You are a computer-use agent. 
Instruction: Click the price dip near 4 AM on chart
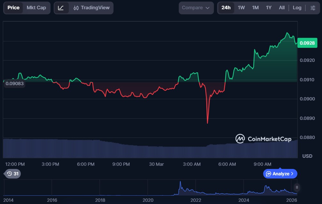pos(208,122)
